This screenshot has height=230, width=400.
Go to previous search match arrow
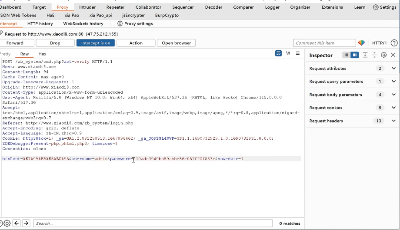pos(17,223)
